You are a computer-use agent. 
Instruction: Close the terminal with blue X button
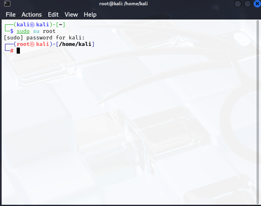pyautogui.click(x=257, y=4)
